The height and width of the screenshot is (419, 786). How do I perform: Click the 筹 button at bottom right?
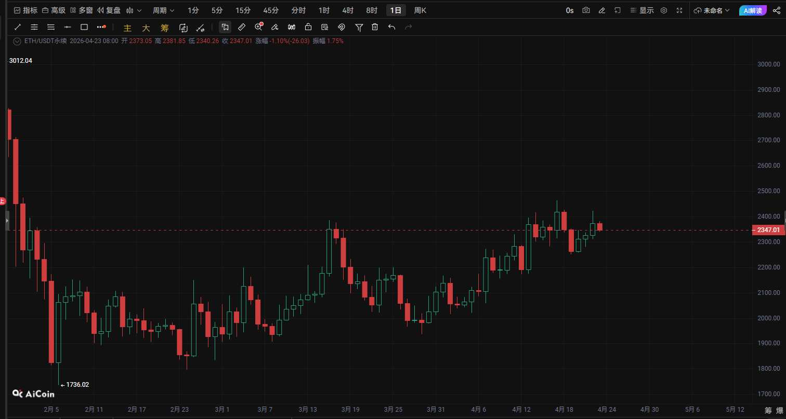pyautogui.click(x=768, y=410)
